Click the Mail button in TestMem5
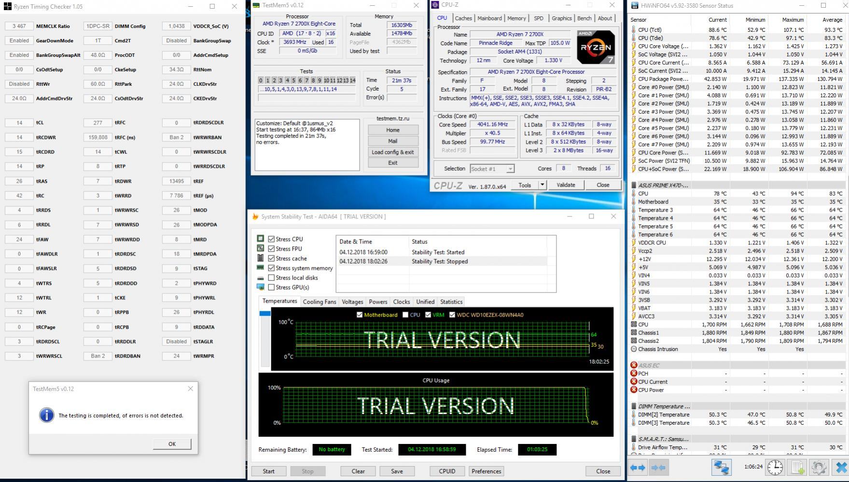Image resolution: width=849 pixels, height=482 pixels. [x=393, y=141]
